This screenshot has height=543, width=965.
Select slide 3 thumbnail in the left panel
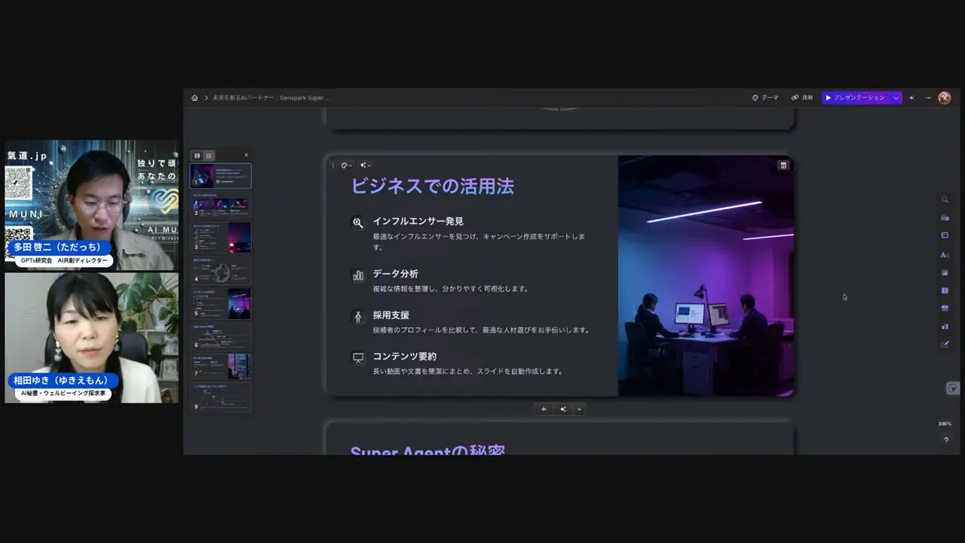click(221, 238)
